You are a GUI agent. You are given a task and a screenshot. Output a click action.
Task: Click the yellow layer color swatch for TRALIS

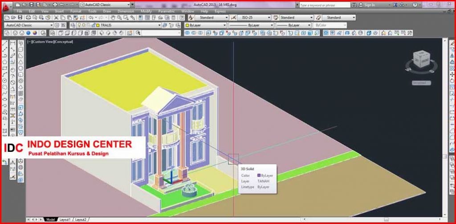coord(98,25)
